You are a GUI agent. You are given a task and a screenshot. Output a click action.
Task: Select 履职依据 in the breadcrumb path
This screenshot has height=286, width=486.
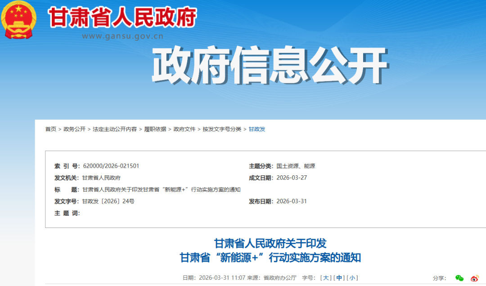coord(155,129)
